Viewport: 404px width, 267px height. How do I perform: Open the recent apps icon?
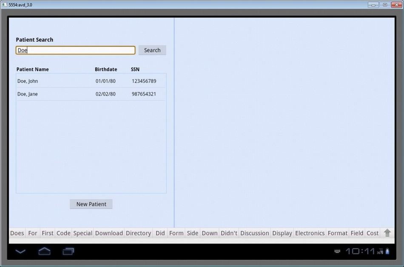coord(68,251)
